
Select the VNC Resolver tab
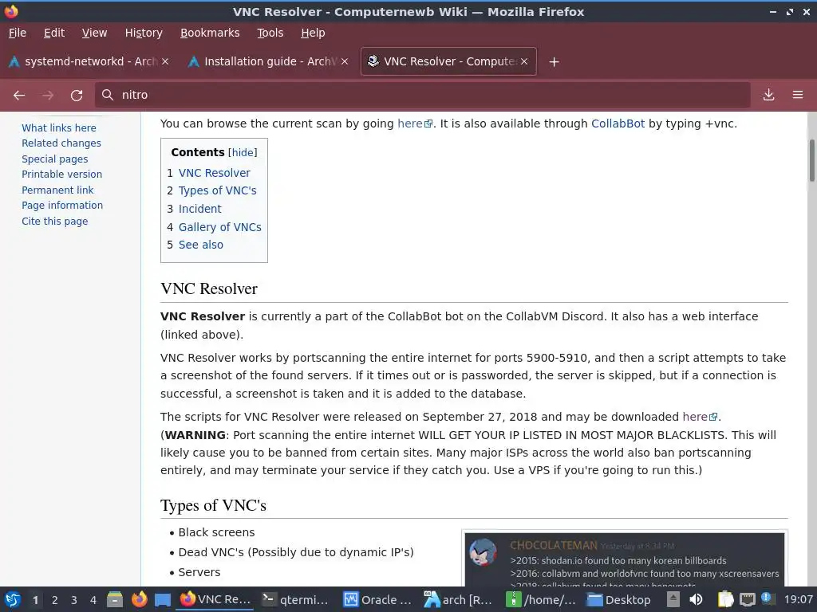point(448,61)
